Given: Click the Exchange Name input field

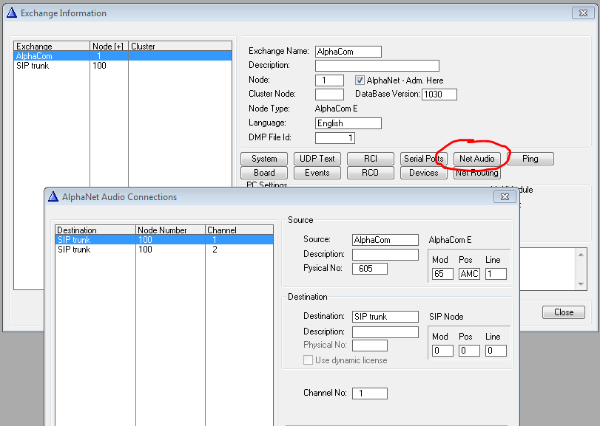Looking at the screenshot, I should [x=348, y=52].
